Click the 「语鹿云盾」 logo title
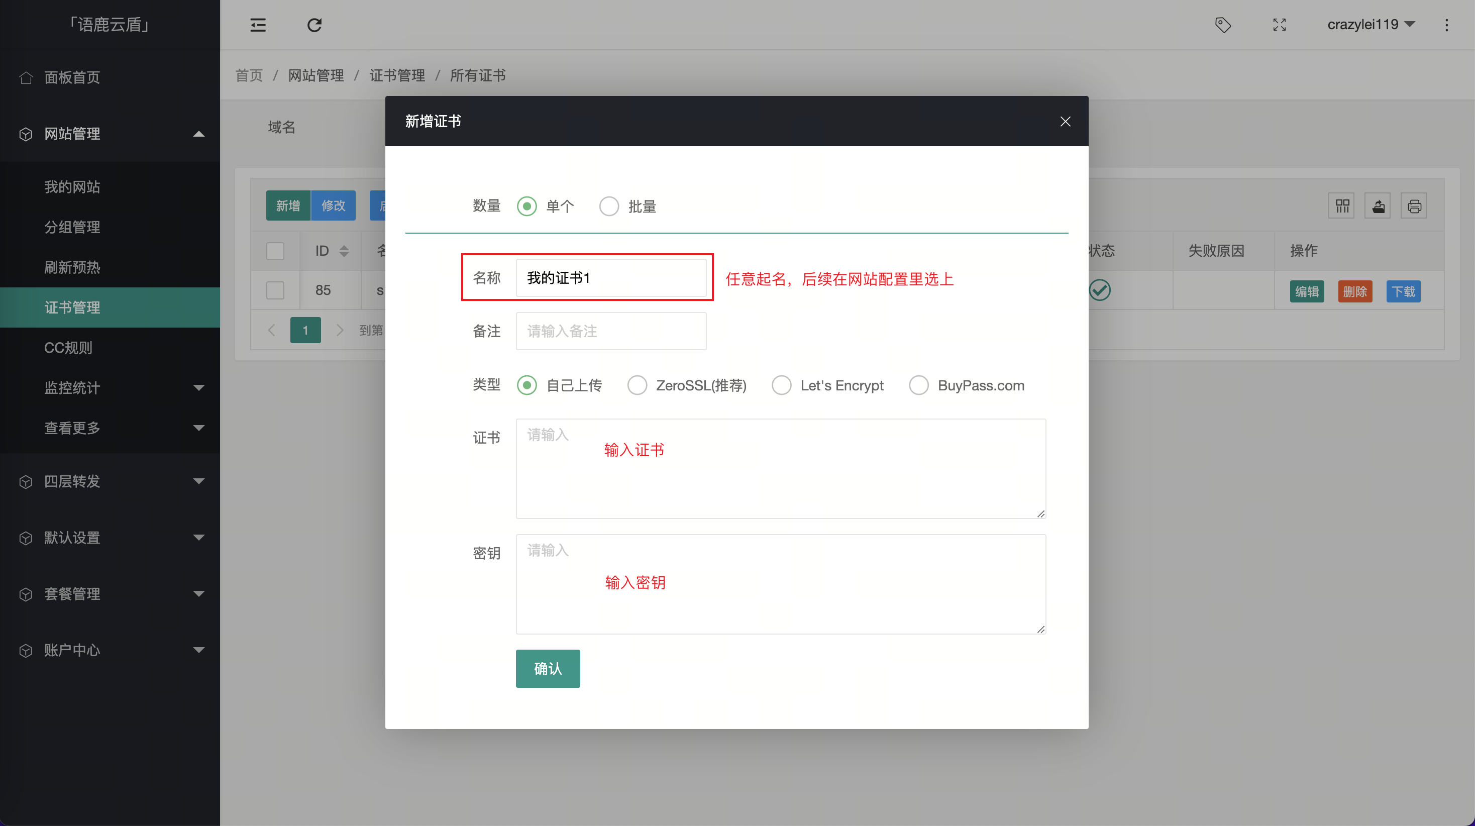This screenshot has width=1475, height=826. pyautogui.click(x=110, y=25)
